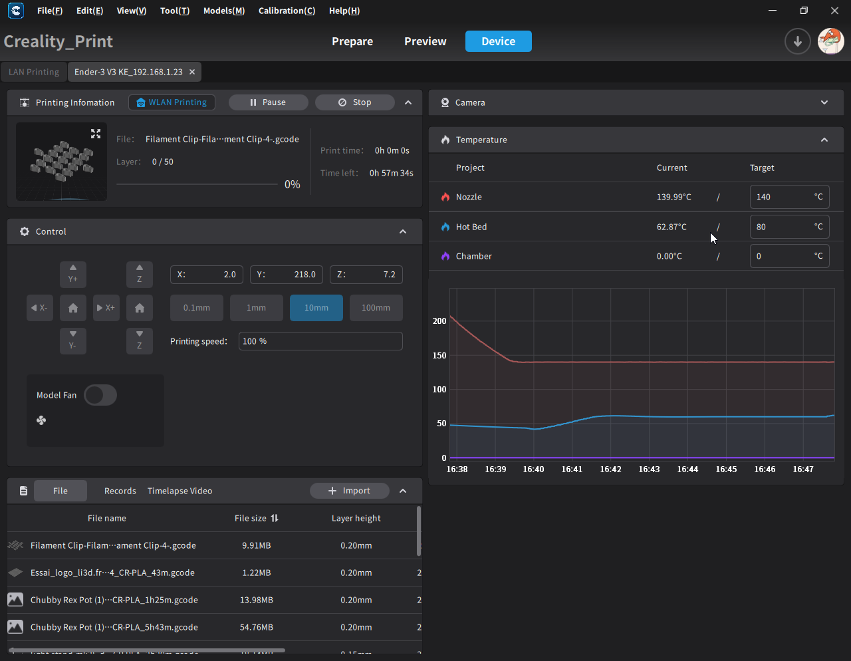Image resolution: width=851 pixels, height=661 pixels.
Task: Sort files by file size
Action: (x=275, y=518)
